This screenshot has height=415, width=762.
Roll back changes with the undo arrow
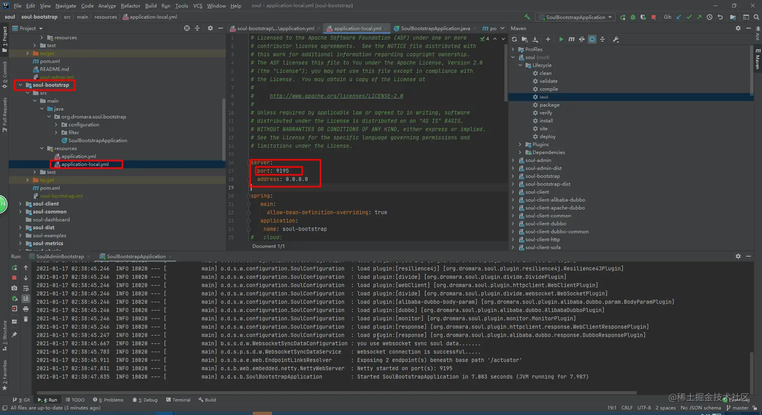pyautogui.click(x=720, y=17)
